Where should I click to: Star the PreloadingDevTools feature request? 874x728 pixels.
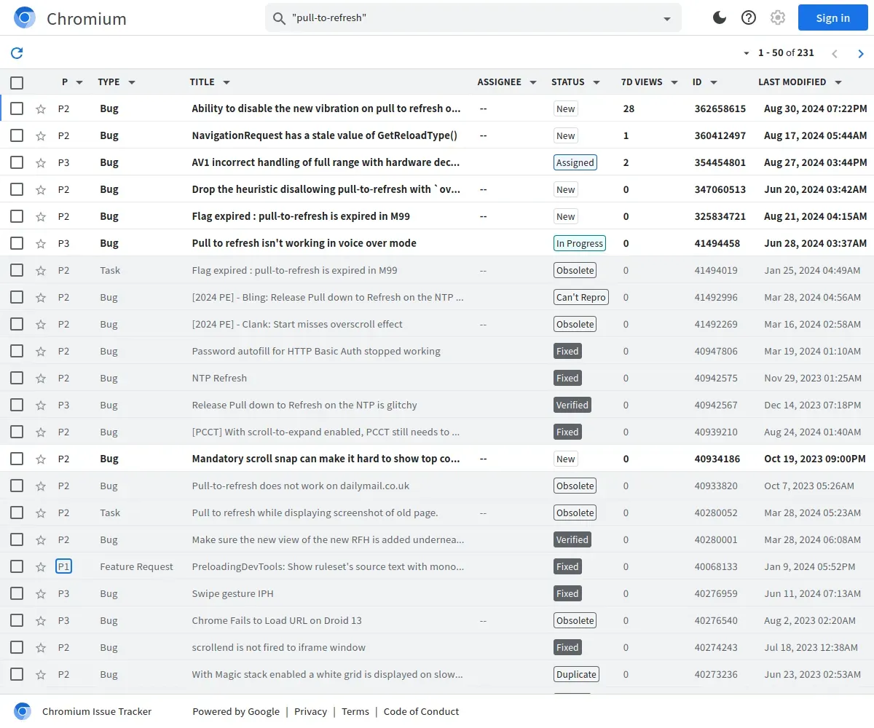tap(41, 567)
